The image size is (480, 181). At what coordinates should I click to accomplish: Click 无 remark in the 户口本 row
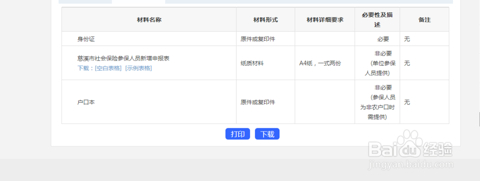coord(407,102)
